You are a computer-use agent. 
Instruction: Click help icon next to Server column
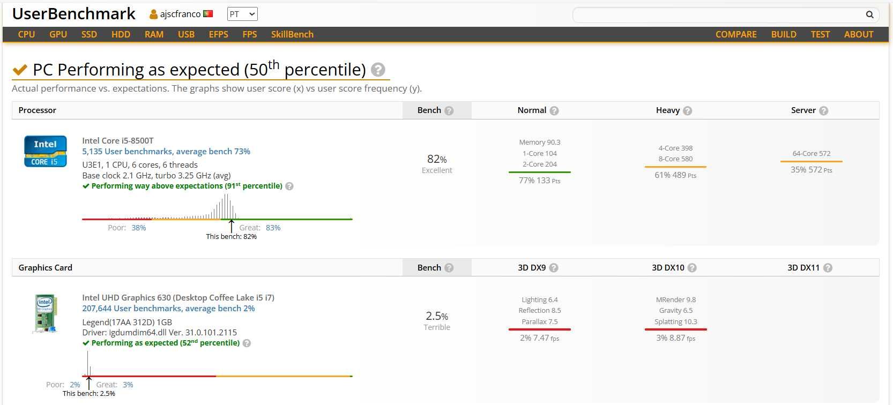[x=824, y=110]
